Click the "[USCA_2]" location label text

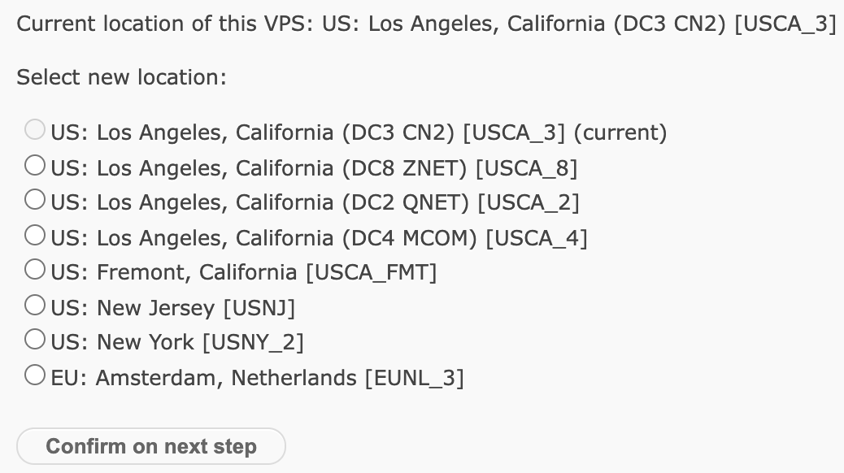[x=528, y=202]
